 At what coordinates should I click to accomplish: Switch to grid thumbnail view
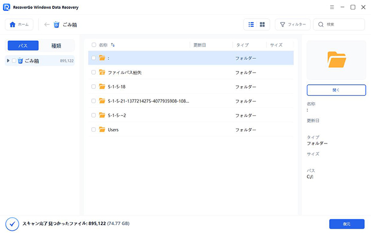(x=262, y=24)
